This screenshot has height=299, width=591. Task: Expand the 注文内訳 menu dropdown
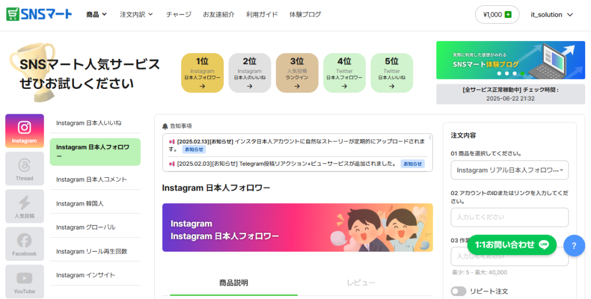136,14
